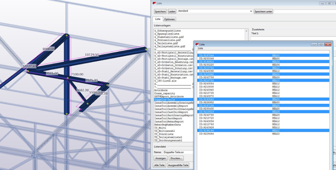Click the input field next to Speichern unter

305,11
